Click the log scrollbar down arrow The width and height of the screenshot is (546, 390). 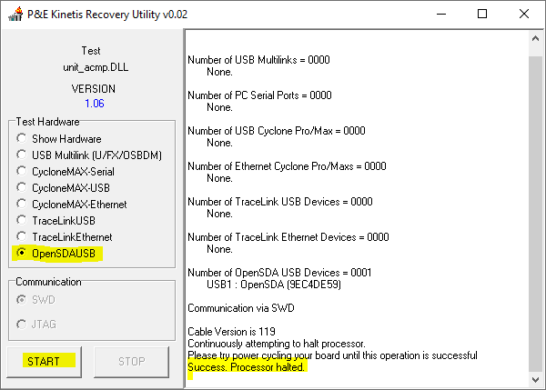pos(536,380)
